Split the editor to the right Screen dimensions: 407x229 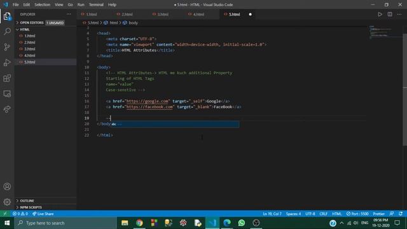point(390,14)
